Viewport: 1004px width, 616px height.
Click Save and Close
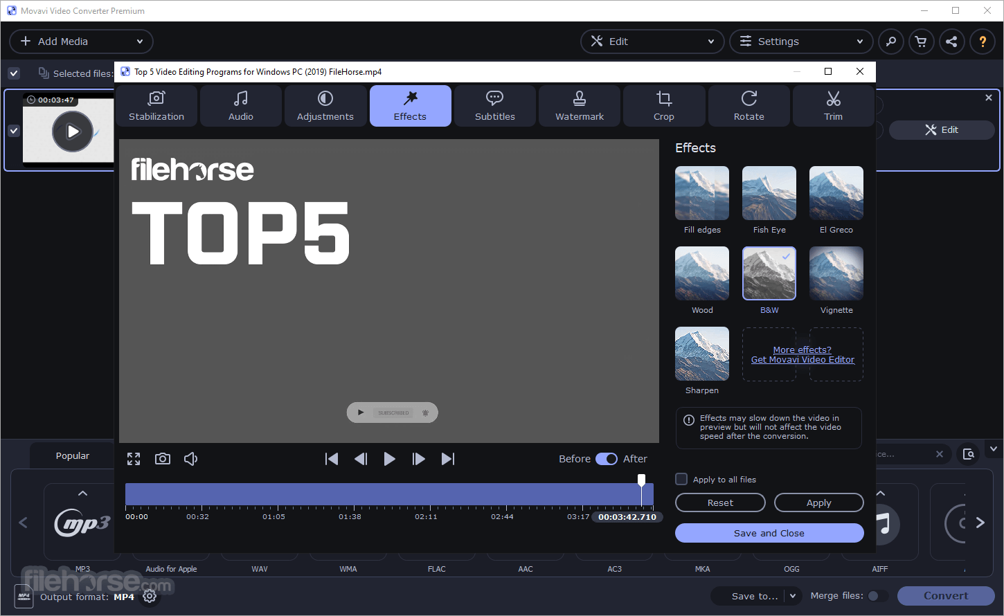(x=769, y=533)
